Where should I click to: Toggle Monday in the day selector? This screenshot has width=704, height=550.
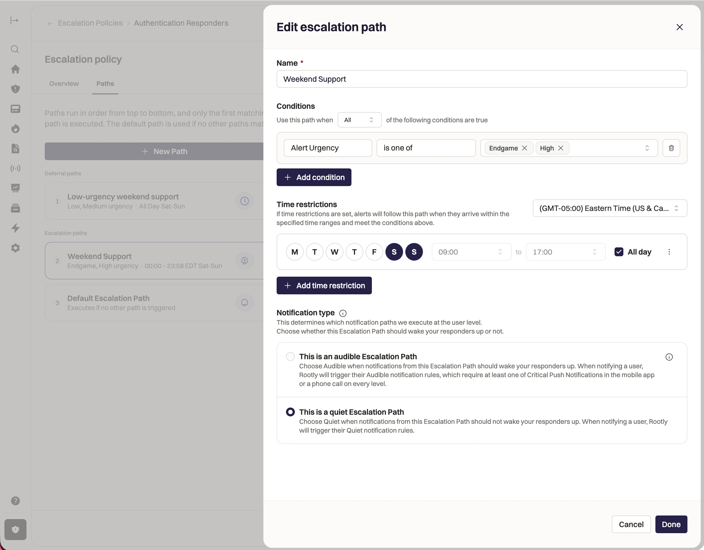(x=295, y=252)
